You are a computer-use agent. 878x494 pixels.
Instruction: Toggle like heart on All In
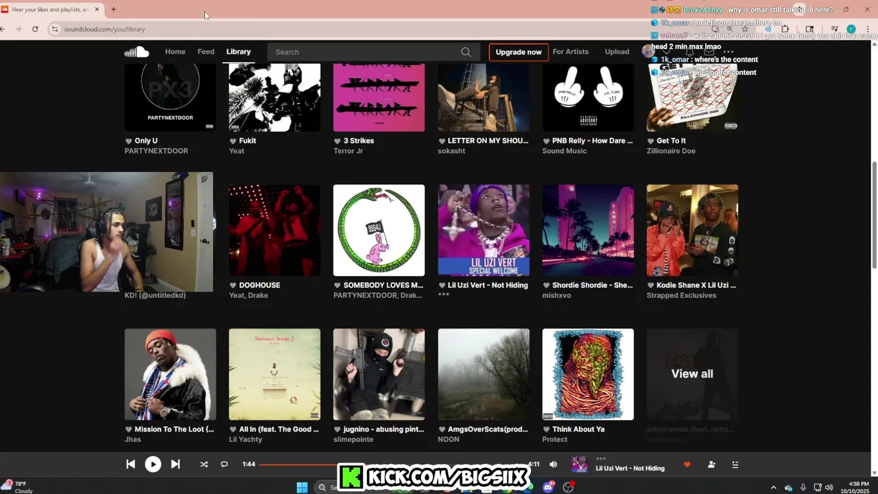click(x=233, y=430)
